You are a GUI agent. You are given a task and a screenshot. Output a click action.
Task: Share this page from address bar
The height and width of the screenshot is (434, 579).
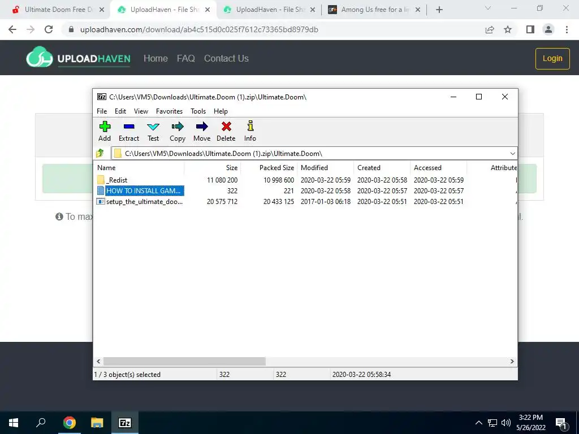[490, 29]
